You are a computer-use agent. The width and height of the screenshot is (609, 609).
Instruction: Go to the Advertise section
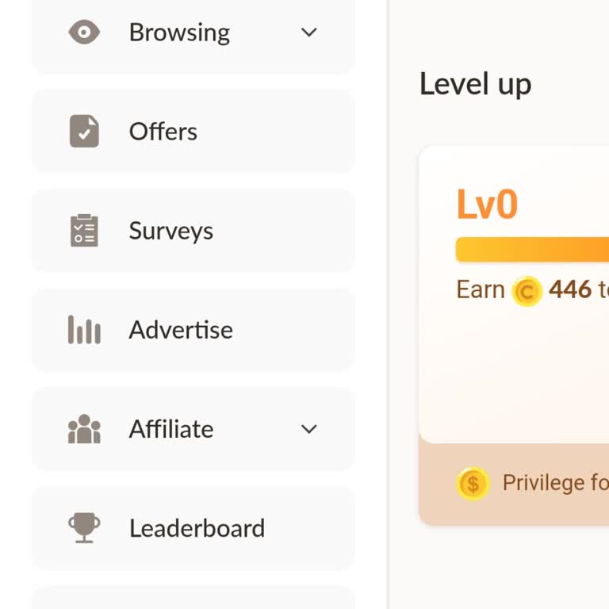click(181, 330)
